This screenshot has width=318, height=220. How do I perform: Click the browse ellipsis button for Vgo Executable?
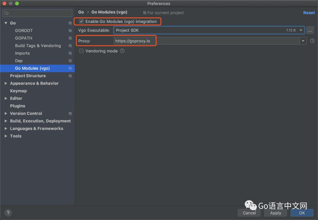[310, 30]
